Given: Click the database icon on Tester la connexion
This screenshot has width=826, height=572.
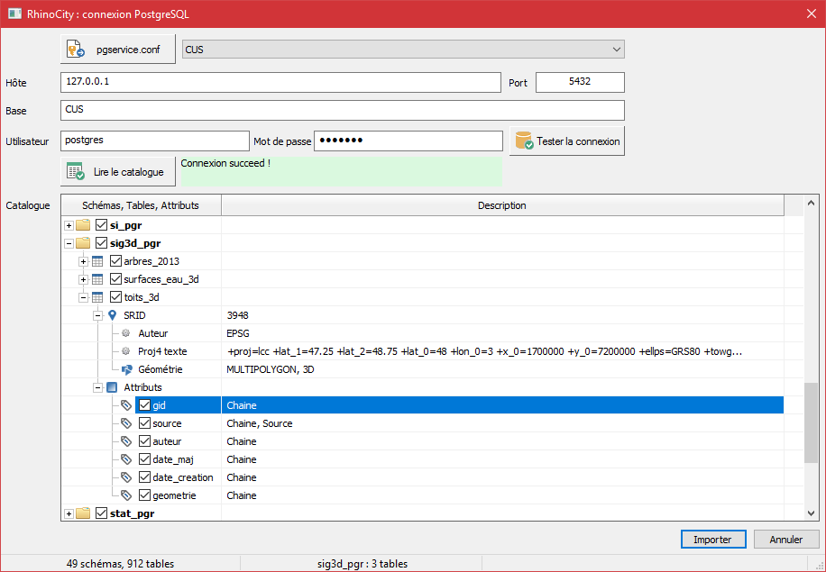Looking at the screenshot, I should [x=524, y=141].
